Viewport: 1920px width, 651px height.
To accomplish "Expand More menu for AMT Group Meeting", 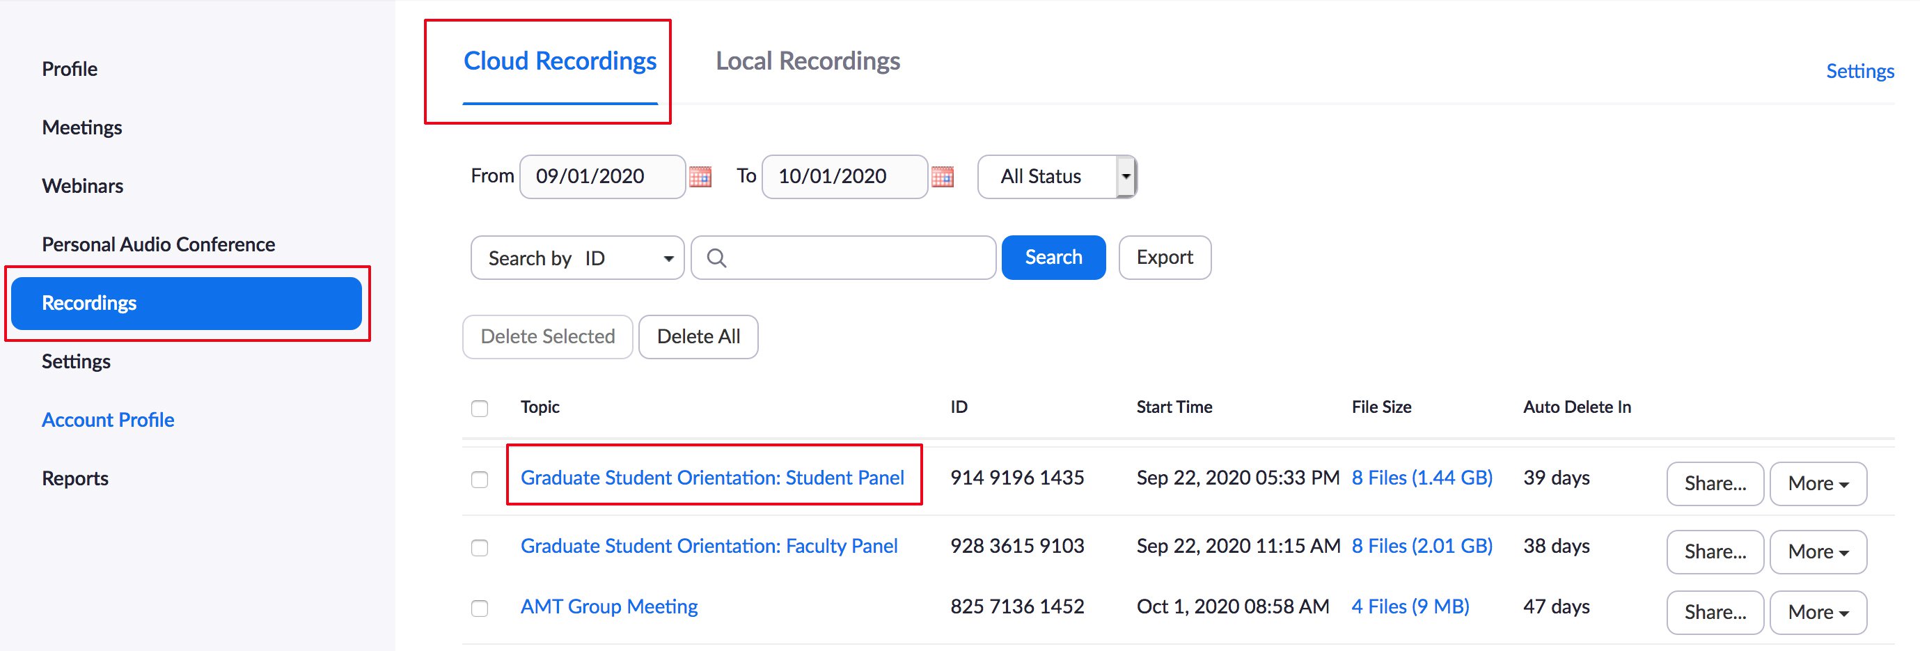I will click(1817, 612).
